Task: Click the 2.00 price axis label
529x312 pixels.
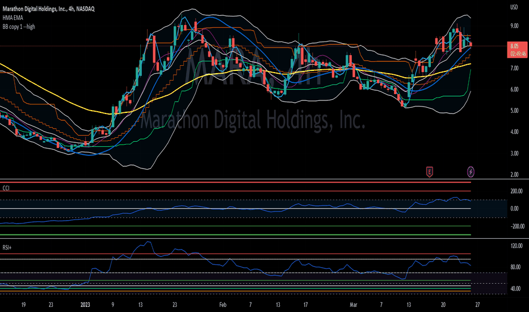Action: coord(514,175)
